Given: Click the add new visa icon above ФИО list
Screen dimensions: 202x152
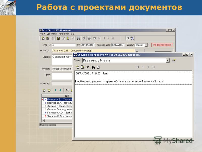Looking at the screenshot, I should pyautogui.click(x=44, y=90).
